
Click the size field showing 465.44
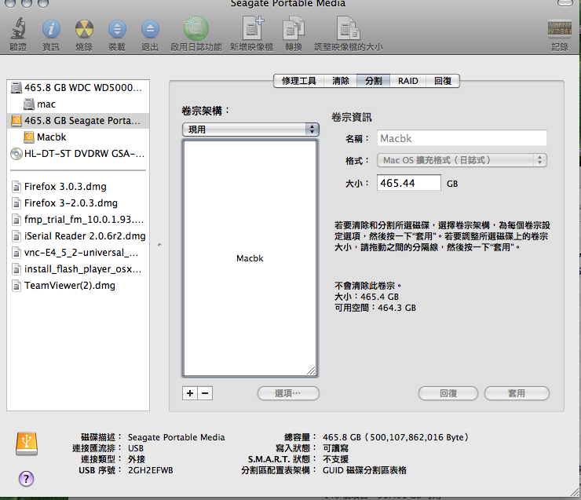coord(409,183)
